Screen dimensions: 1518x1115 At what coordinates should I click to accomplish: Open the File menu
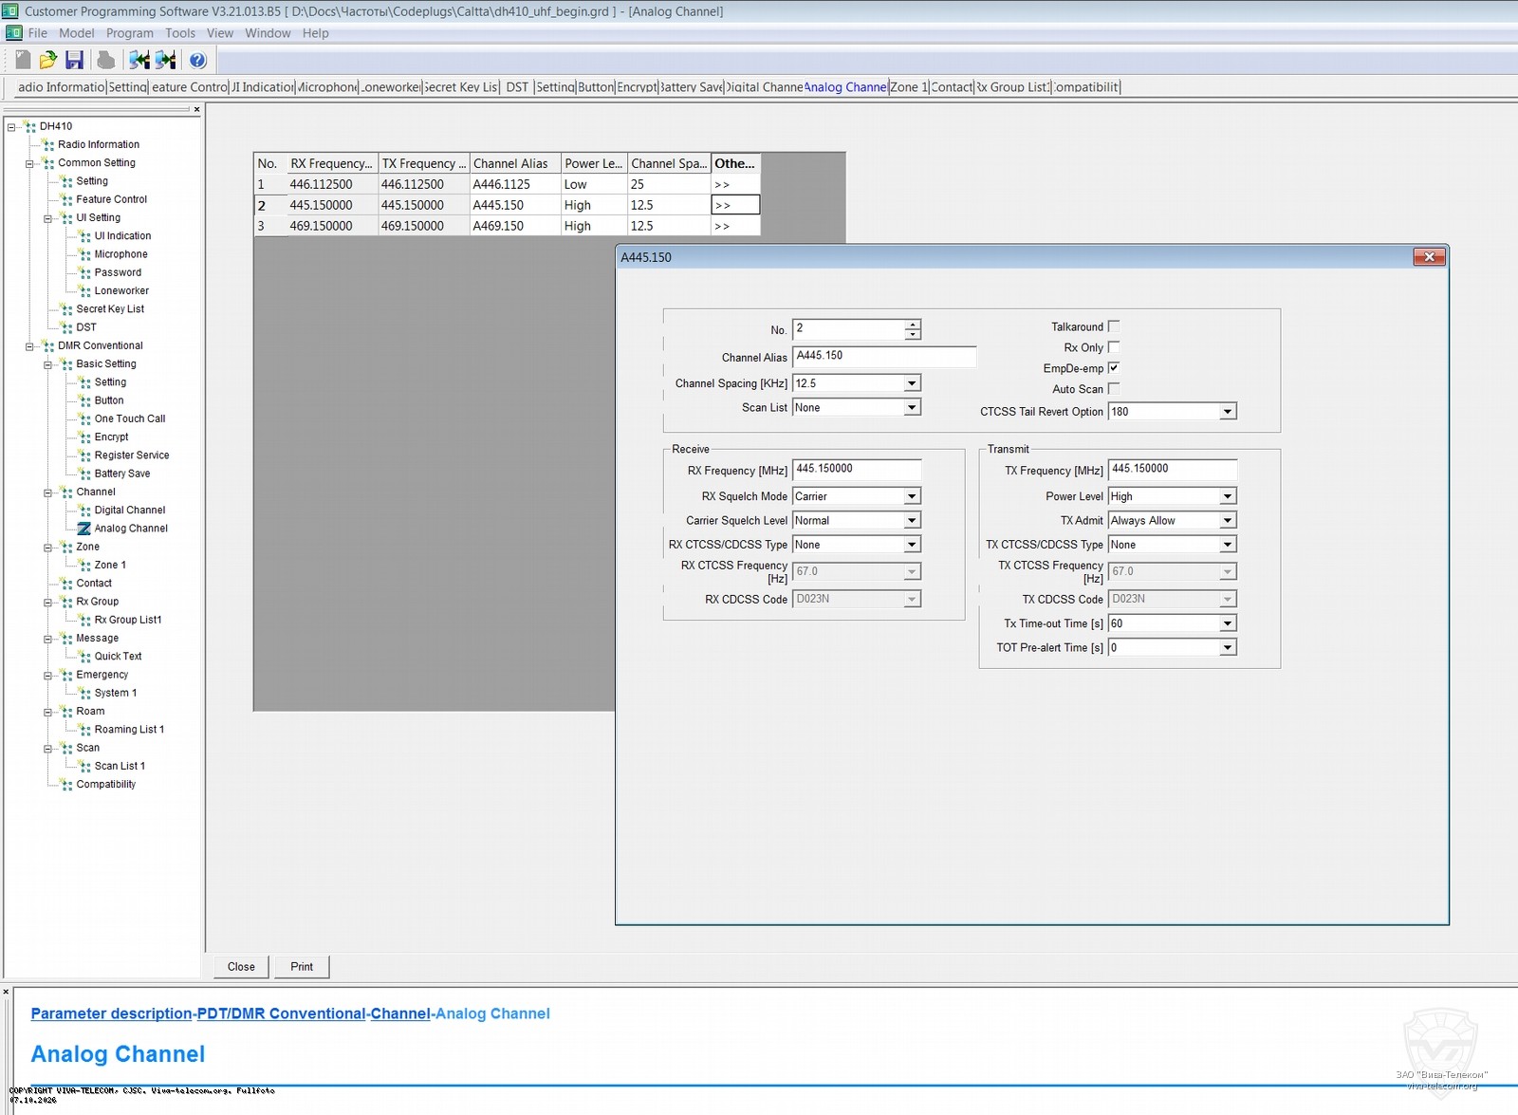(x=38, y=33)
